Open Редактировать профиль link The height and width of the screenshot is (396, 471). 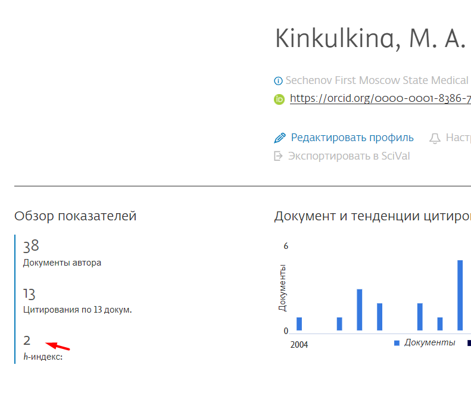[352, 138]
